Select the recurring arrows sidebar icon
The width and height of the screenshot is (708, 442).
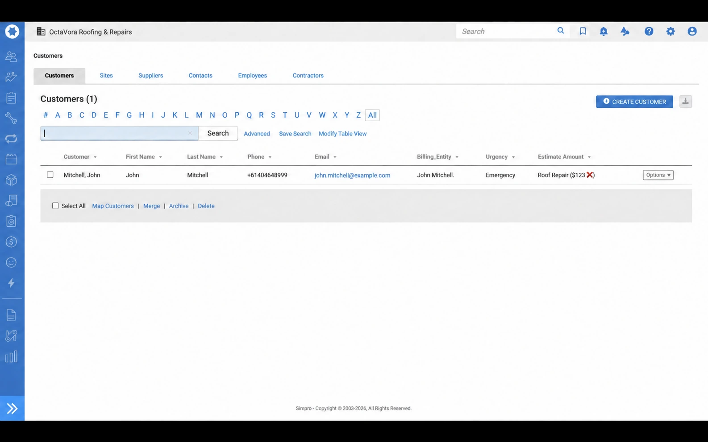click(11, 139)
